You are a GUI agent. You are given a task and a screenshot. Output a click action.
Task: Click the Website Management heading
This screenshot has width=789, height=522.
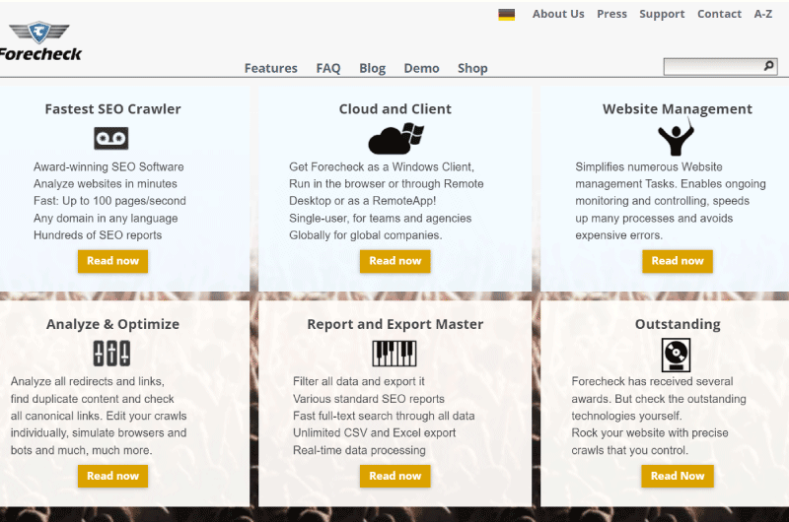pos(678,109)
